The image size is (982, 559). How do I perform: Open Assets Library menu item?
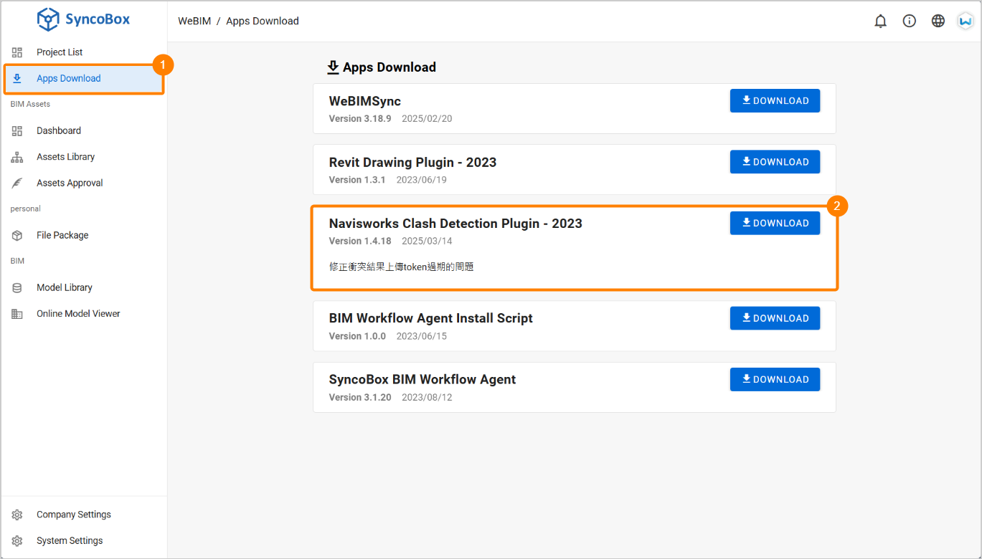point(84,157)
